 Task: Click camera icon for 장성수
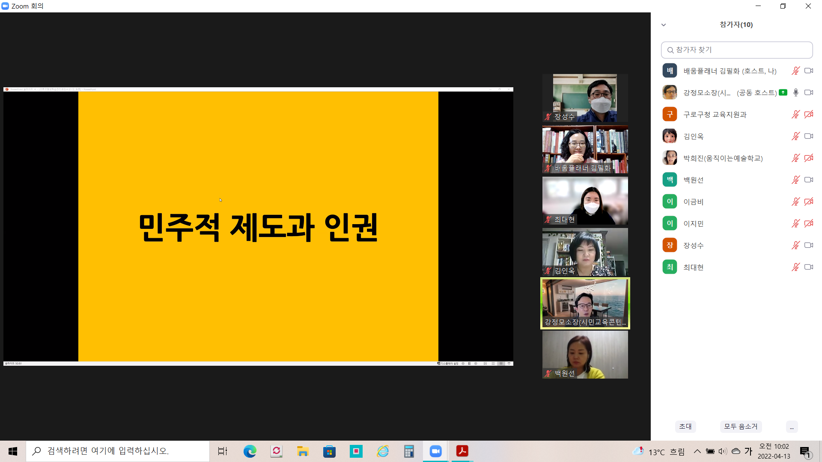click(808, 246)
